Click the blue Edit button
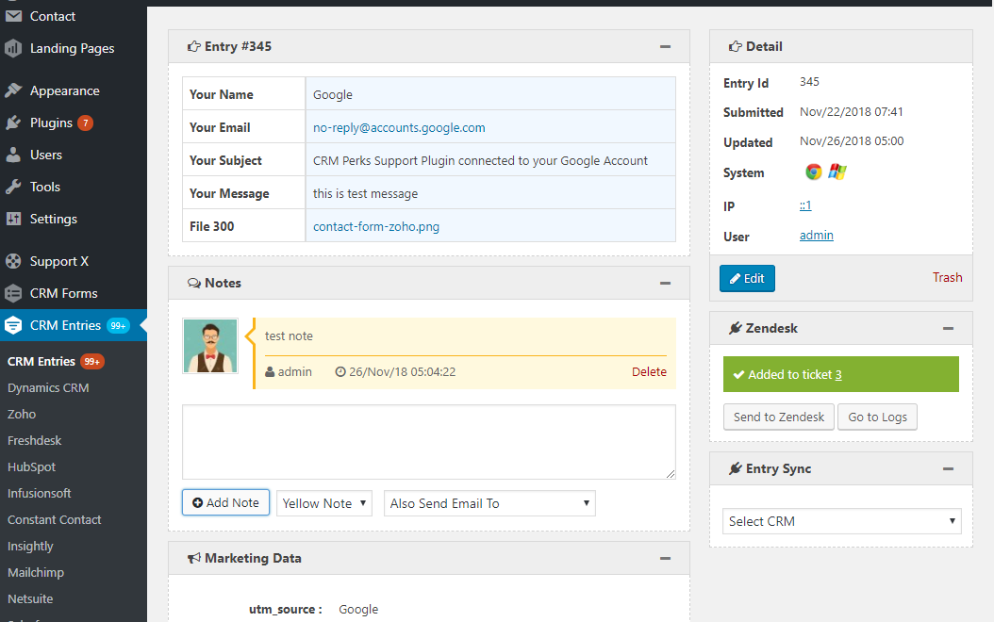994x622 pixels. coord(747,279)
